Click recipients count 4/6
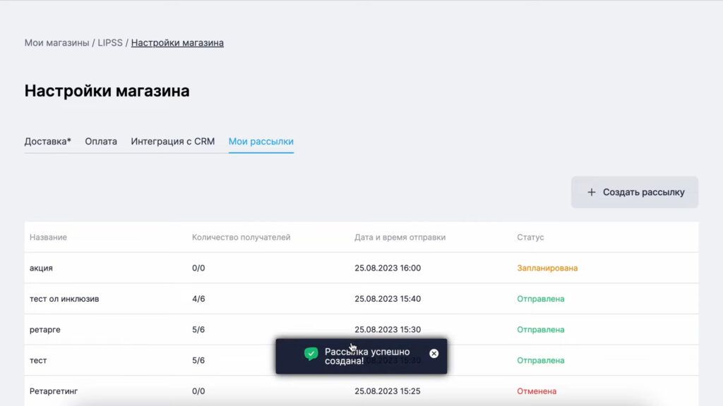Image resolution: width=723 pixels, height=406 pixels. click(x=198, y=299)
